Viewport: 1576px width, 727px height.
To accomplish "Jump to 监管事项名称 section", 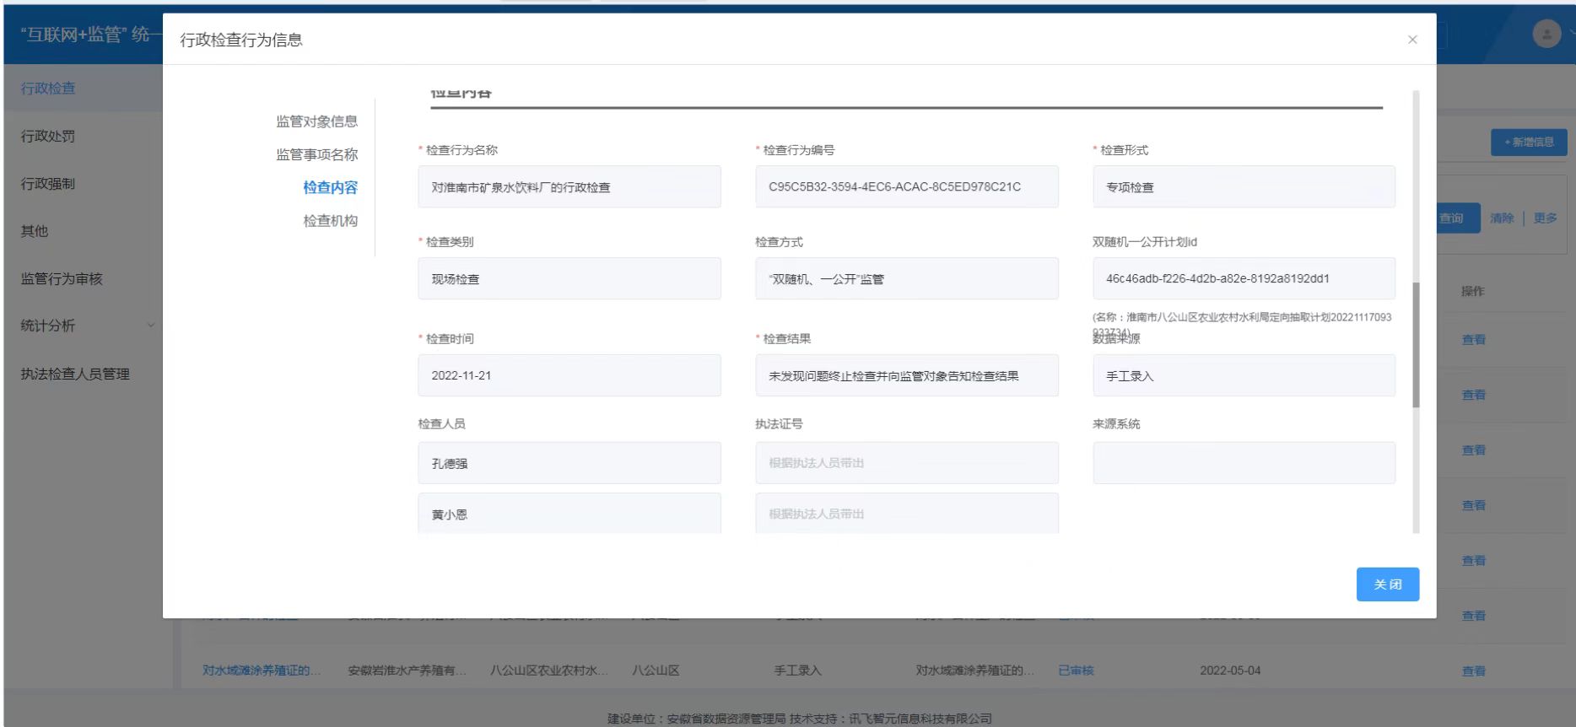I will [316, 154].
